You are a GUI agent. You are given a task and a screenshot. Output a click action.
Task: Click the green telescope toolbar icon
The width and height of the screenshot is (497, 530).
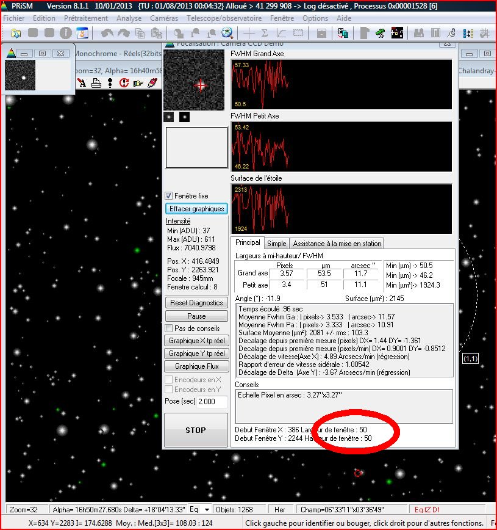(380, 33)
